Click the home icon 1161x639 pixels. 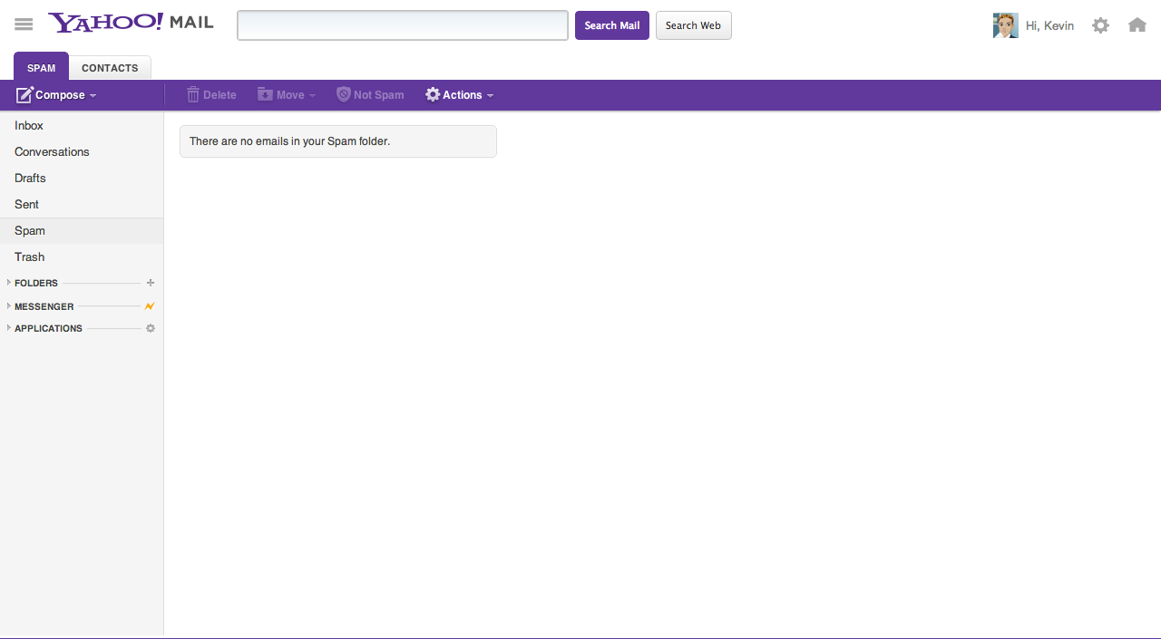[x=1137, y=24]
